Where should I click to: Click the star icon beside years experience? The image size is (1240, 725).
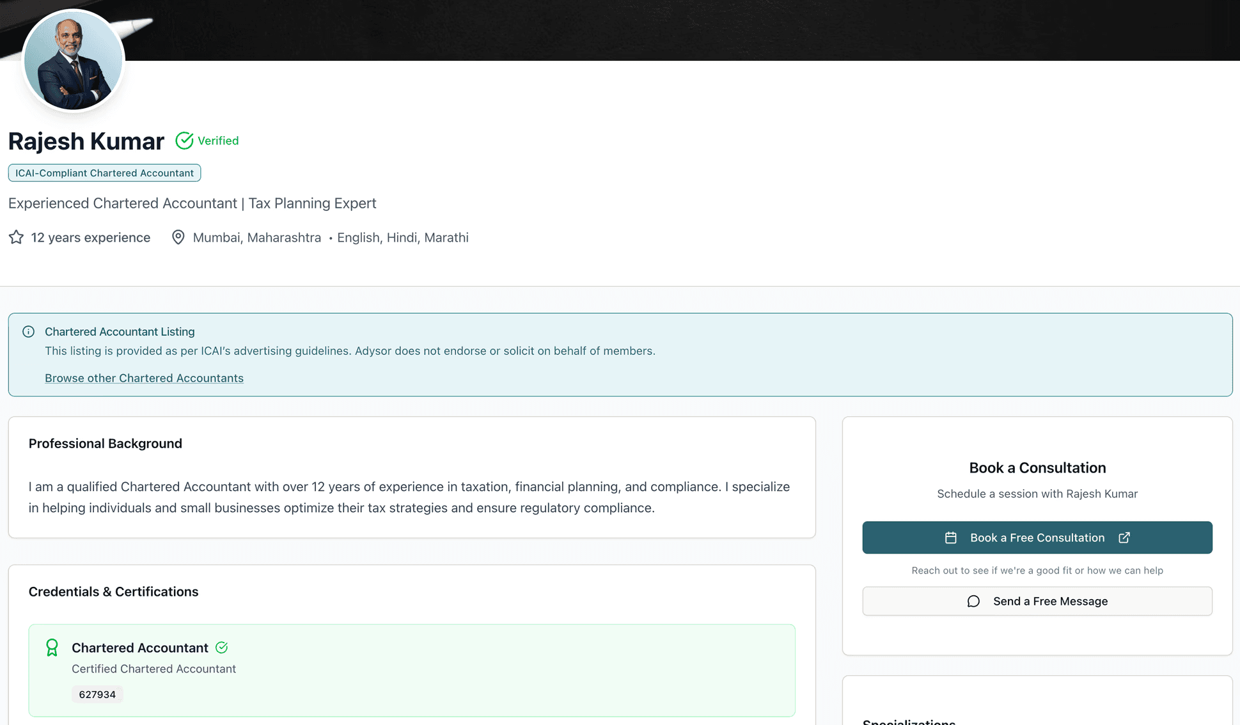pyautogui.click(x=16, y=238)
